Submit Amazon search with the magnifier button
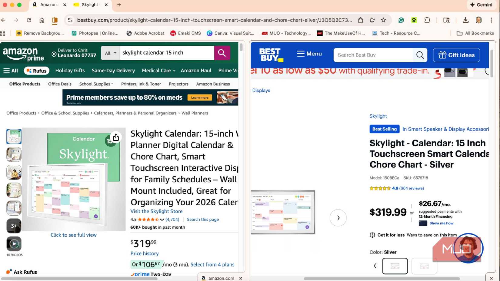This screenshot has width=500, height=281. (222, 53)
